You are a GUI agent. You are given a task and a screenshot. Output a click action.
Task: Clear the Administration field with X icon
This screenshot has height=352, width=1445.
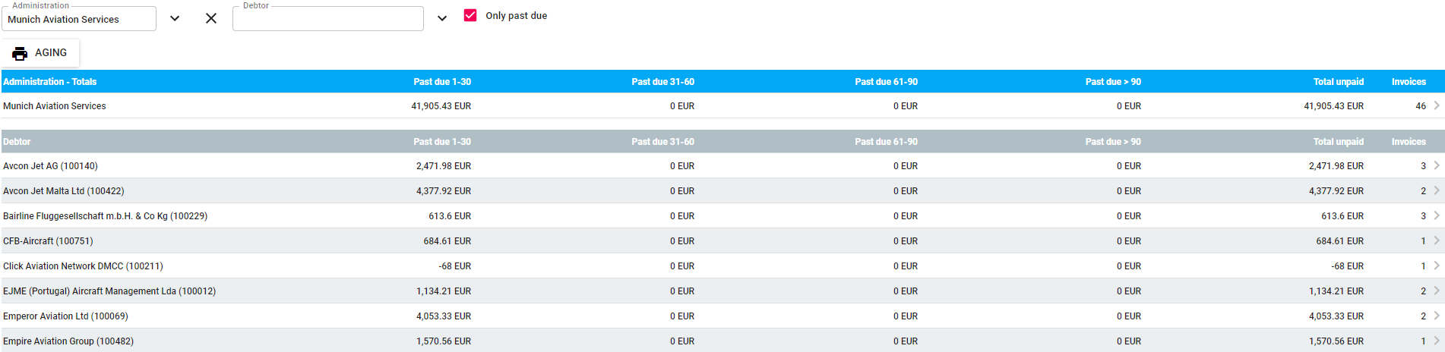click(211, 18)
